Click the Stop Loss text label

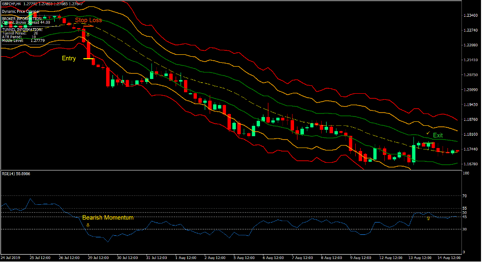[x=88, y=20]
